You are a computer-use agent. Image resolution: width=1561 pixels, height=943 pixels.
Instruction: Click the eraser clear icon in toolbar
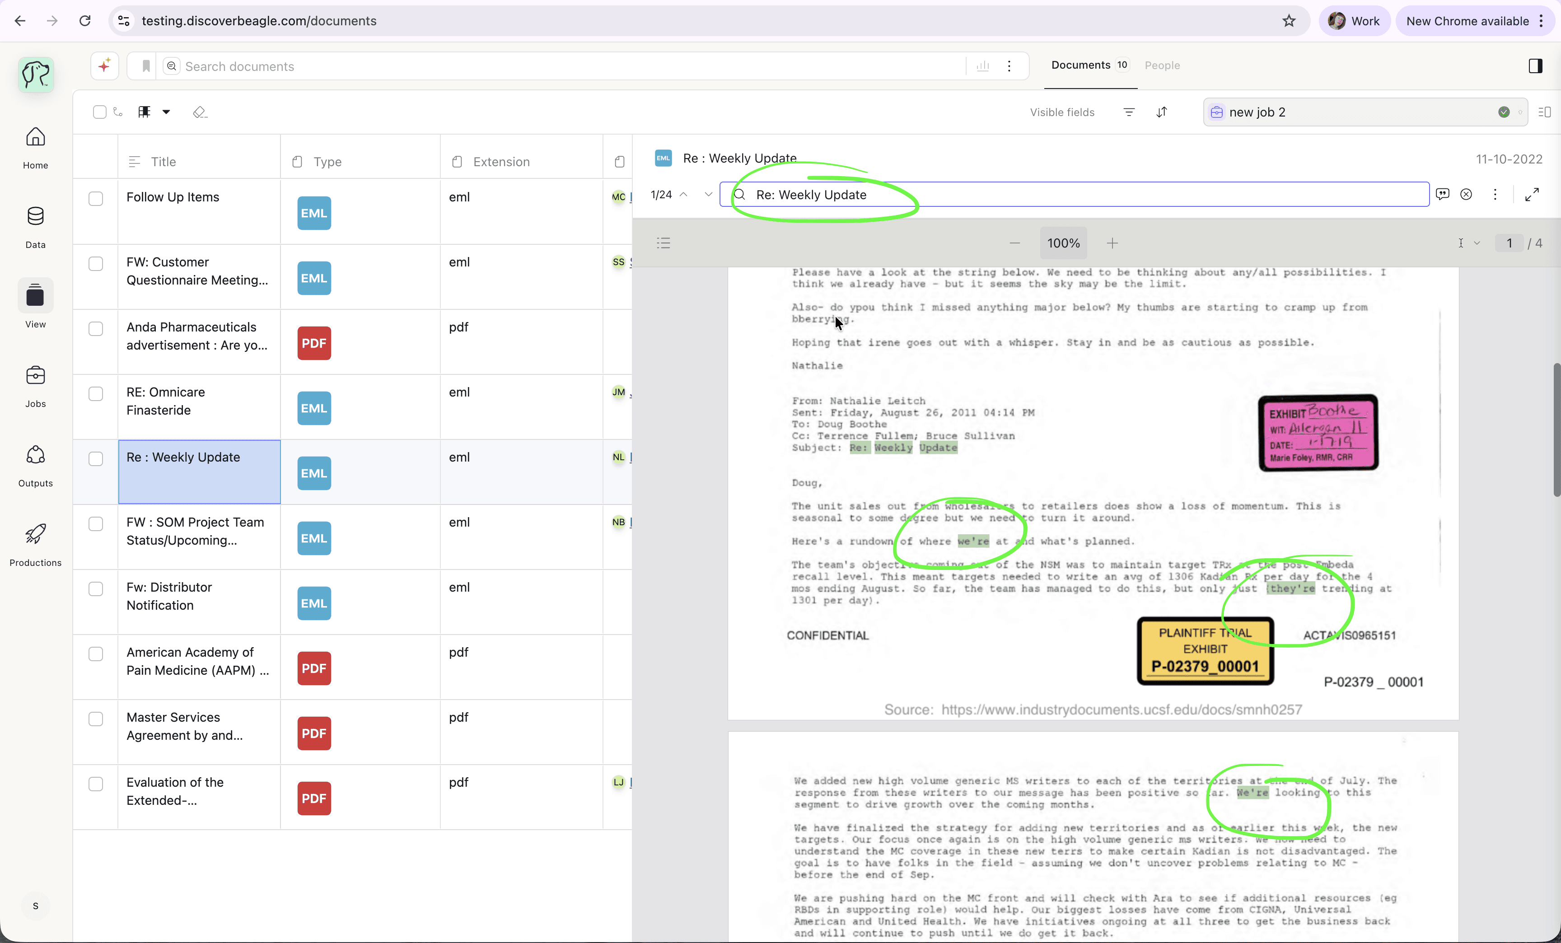(200, 112)
